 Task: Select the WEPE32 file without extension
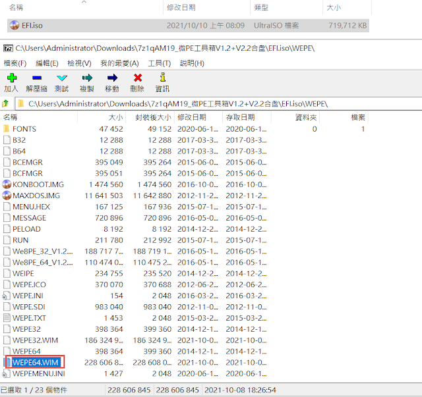coord(26,329)
